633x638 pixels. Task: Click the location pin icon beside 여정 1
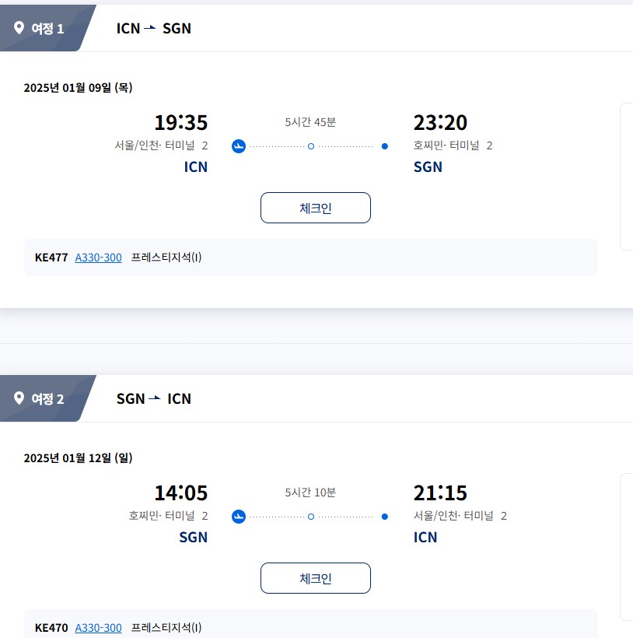pos(19,28)
